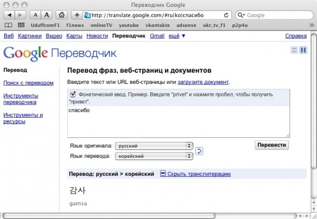Screen dimensions: 317x219
Task: Increase text size with large A button
Action: (x=46, y=15)
